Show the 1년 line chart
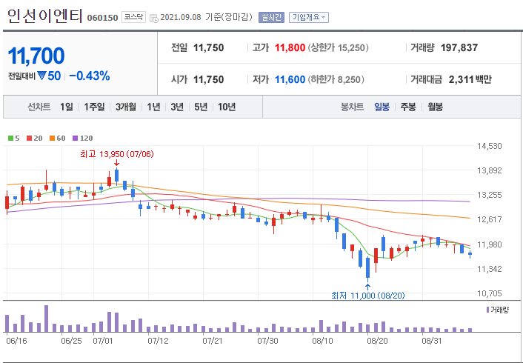This screenshot has width=523, height=363. point(153,107)
